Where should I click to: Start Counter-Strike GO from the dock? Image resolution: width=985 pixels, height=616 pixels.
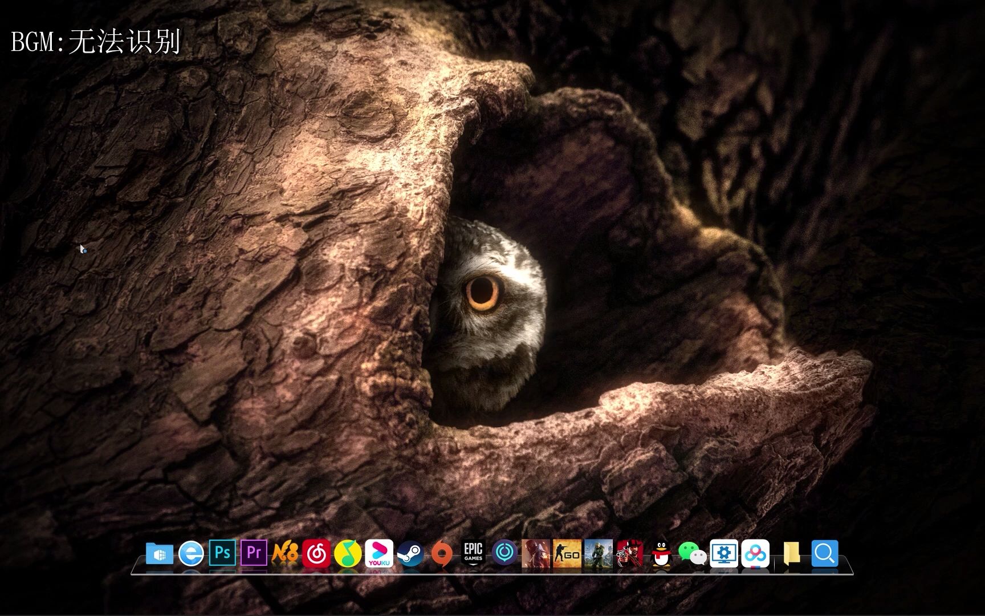coord(567,553)
